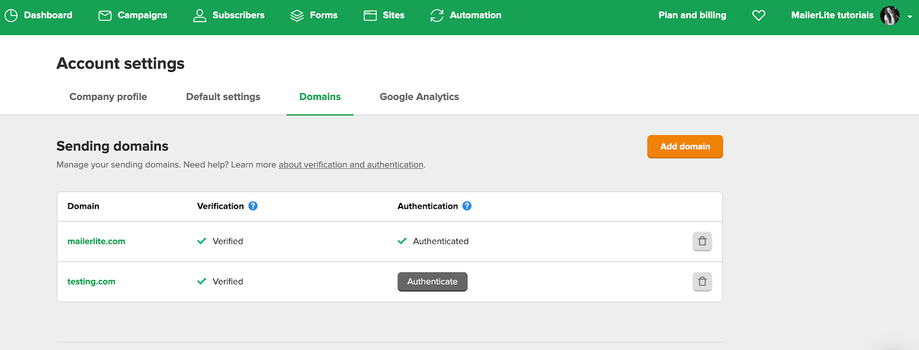Click the Subscribers person icon
The image size is (919, 350).
[x=199, y=16]
